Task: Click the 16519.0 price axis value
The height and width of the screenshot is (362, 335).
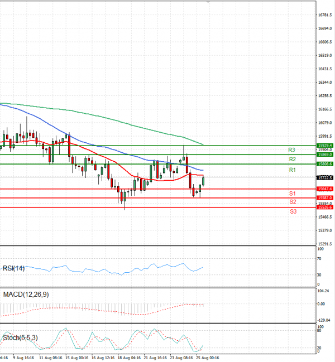Action: point(325,55)
